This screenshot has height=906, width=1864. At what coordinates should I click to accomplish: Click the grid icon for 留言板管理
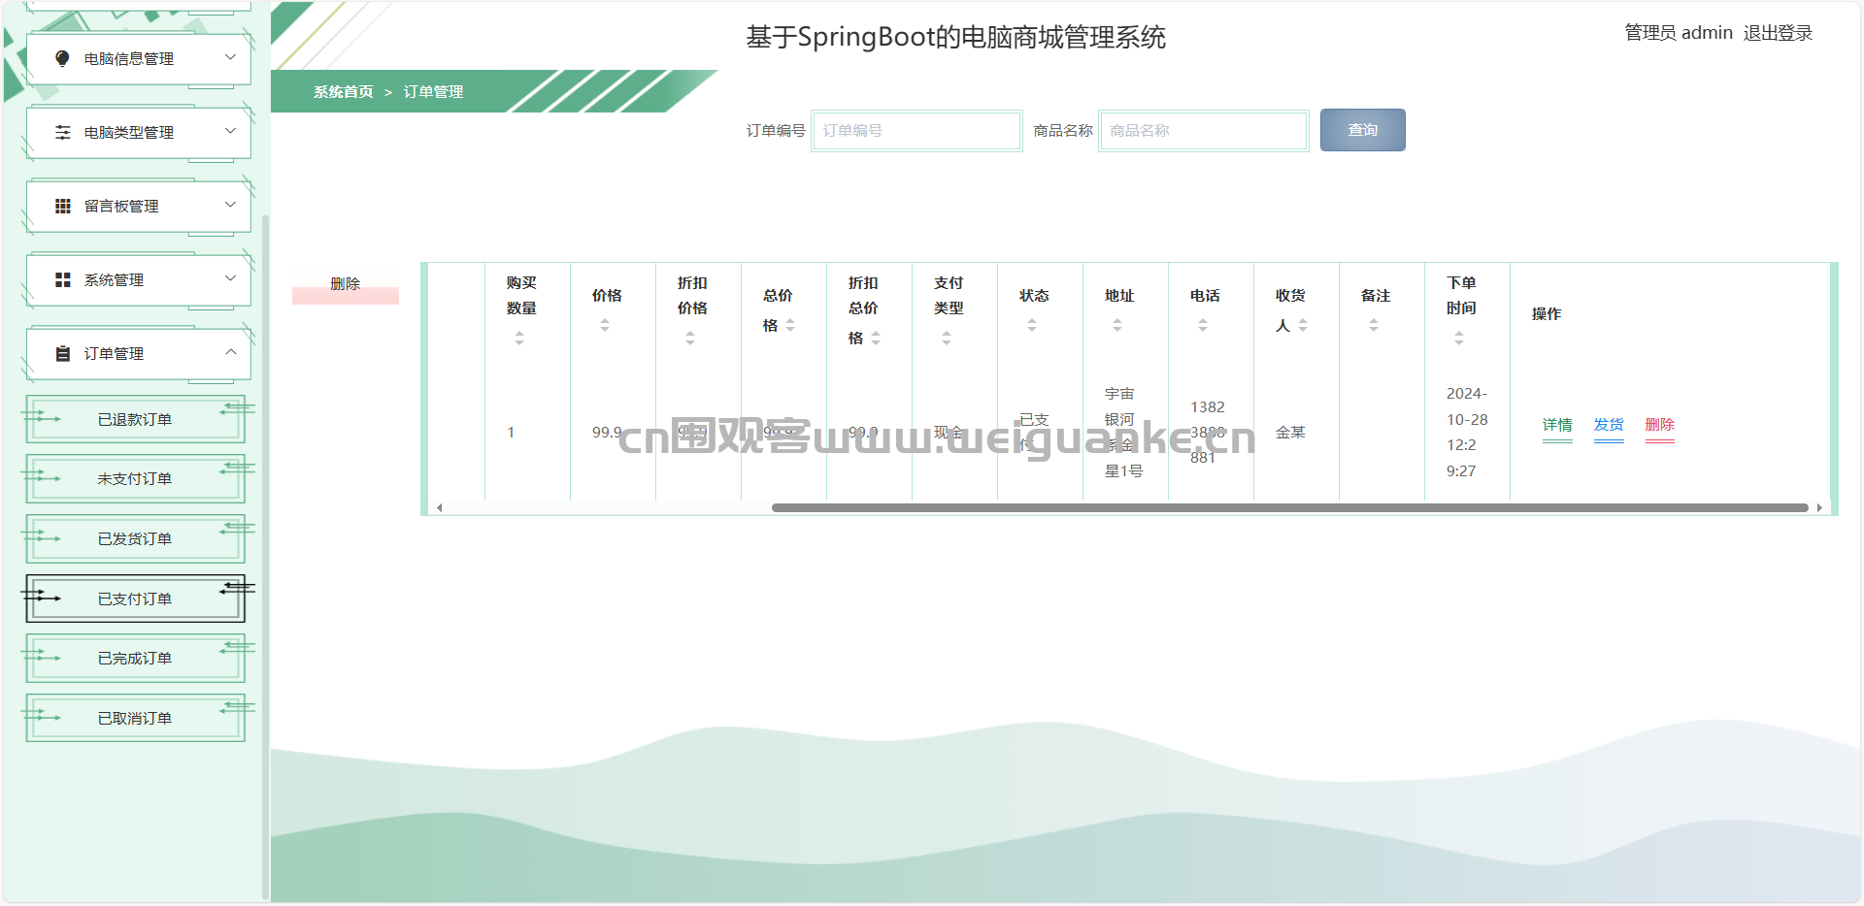point(63,206)
